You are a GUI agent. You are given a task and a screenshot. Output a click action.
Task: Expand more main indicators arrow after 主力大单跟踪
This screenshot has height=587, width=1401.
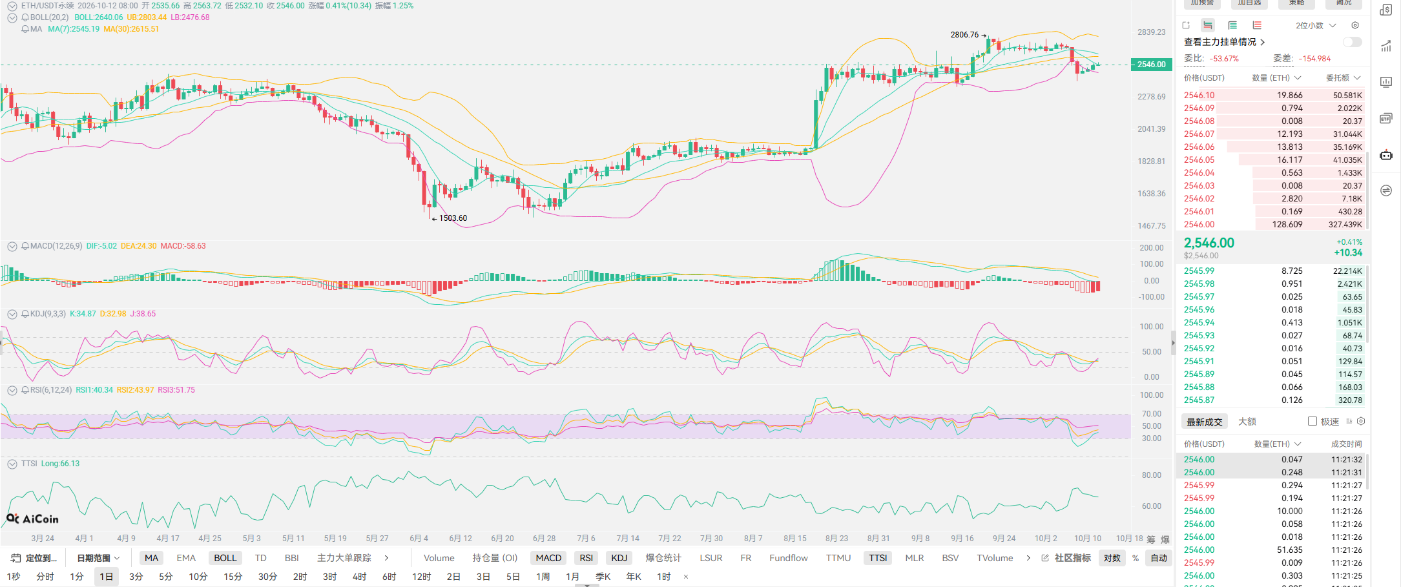click(386, 558)
